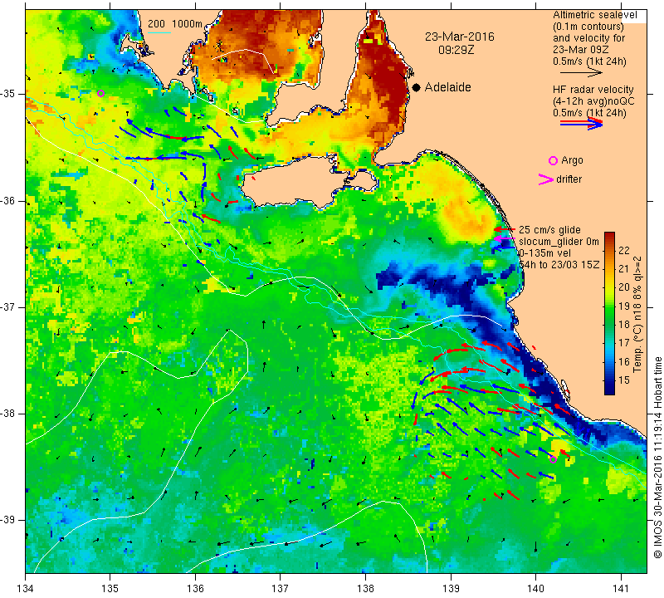This screenshot has height=598, width=664.
Task: Click the red-blue HF radar scale arrow
Action: (x=581, y=124)
